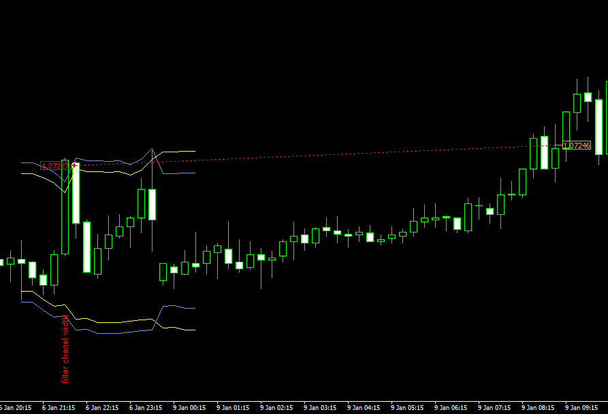This screenshot has height=414, width=608.
Task: Click the 9 Jan 00:15 time label
Action: click(189, 408)
